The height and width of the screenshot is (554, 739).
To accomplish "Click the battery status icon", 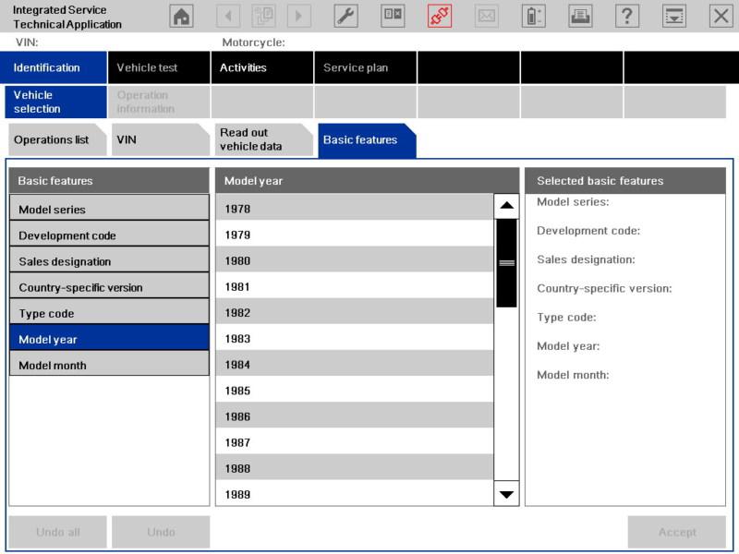I will tap(534, 16).
